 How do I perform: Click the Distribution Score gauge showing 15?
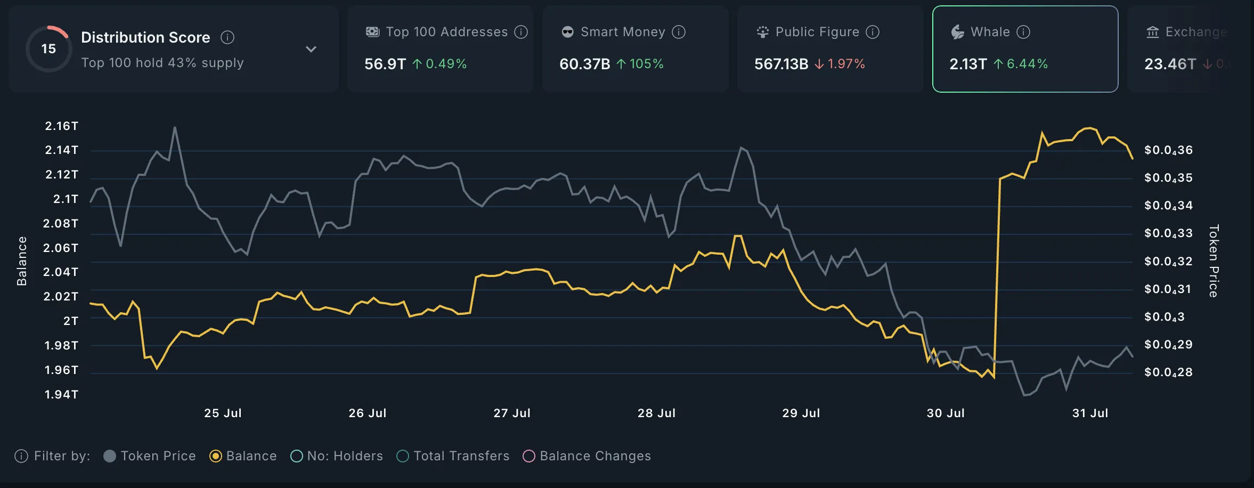[48, 49]
